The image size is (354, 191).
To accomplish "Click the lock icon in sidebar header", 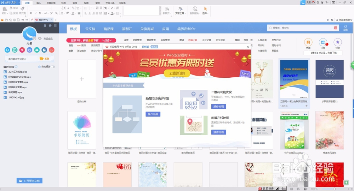I will pyautogui.click(x=45, y=26).
